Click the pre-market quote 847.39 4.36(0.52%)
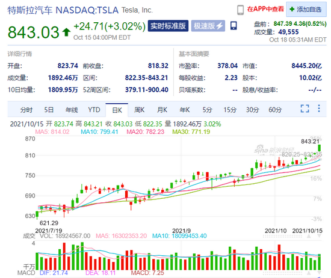Viewport: 331px width, 278px height. pos(300,23)
